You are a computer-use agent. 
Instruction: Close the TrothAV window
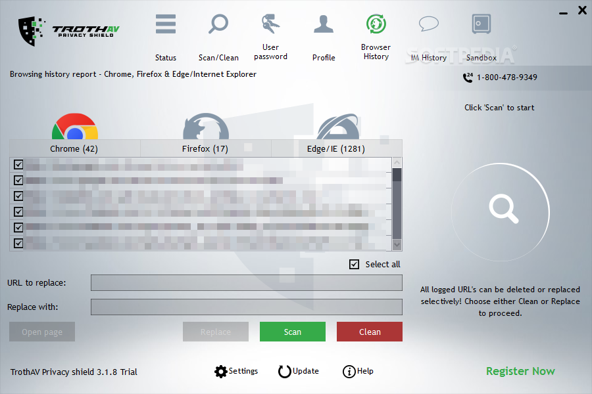[582, 11]
